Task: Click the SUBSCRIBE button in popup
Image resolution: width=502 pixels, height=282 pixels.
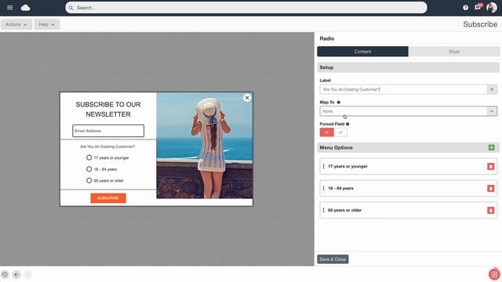Action: point(108,198)
